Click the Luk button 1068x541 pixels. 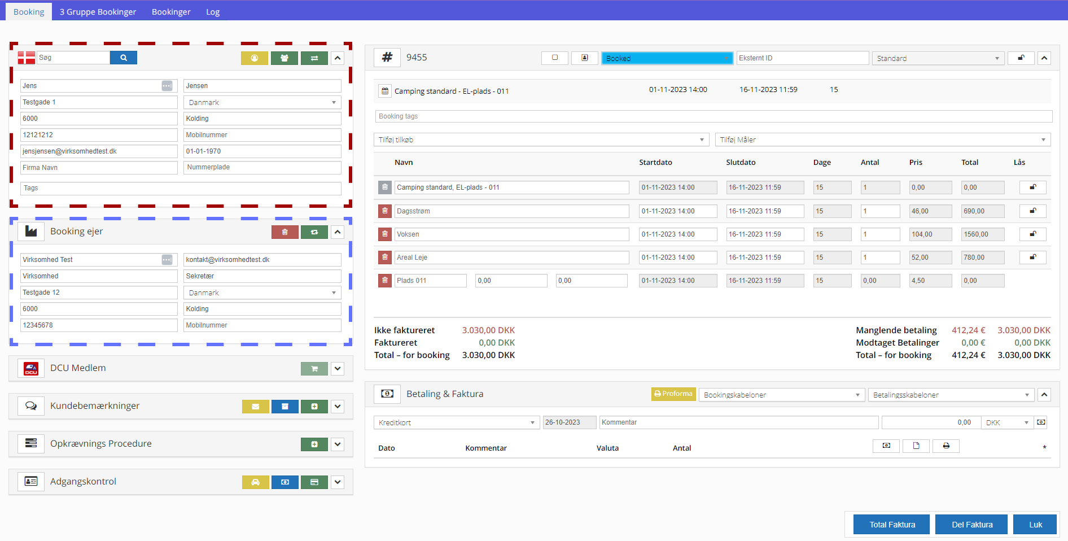pyautogui.click(x=1035, y=525)
